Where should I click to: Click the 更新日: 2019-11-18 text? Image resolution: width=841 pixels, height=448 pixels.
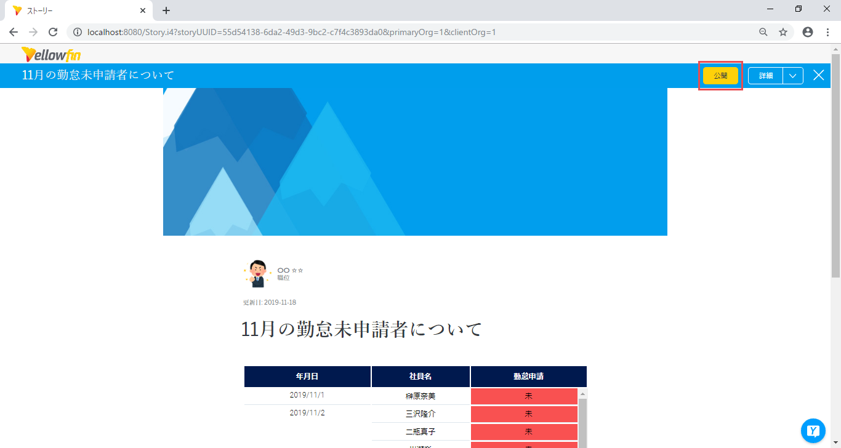(x=270, y=302)
